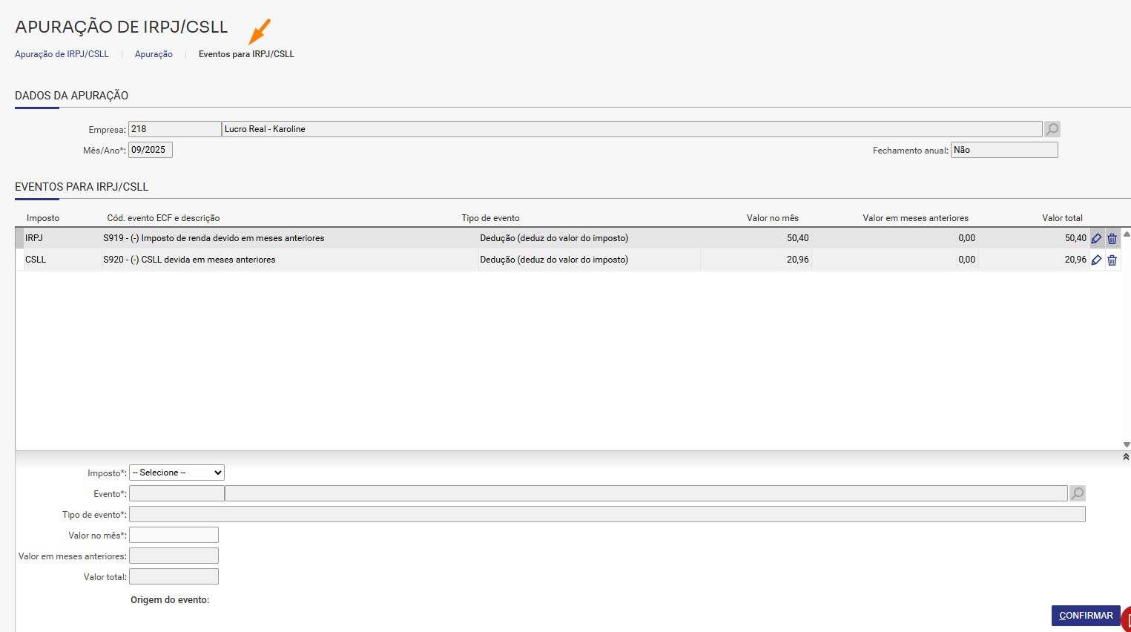Click the 50,40 Valor no mês cell
Viewport: 1131px width, 632px height.
point(798,238)
